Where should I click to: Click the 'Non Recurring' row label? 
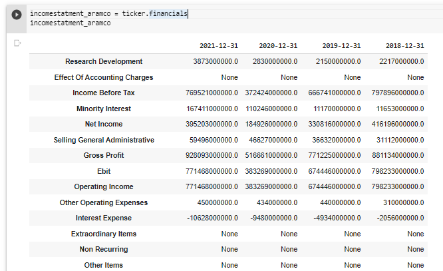coord(104,249)
